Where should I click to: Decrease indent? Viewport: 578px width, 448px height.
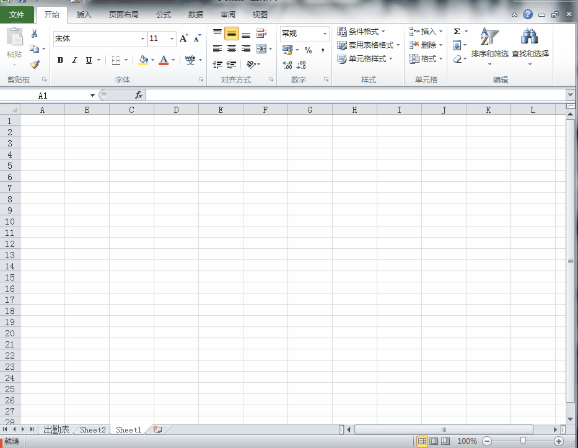[217, 65]
